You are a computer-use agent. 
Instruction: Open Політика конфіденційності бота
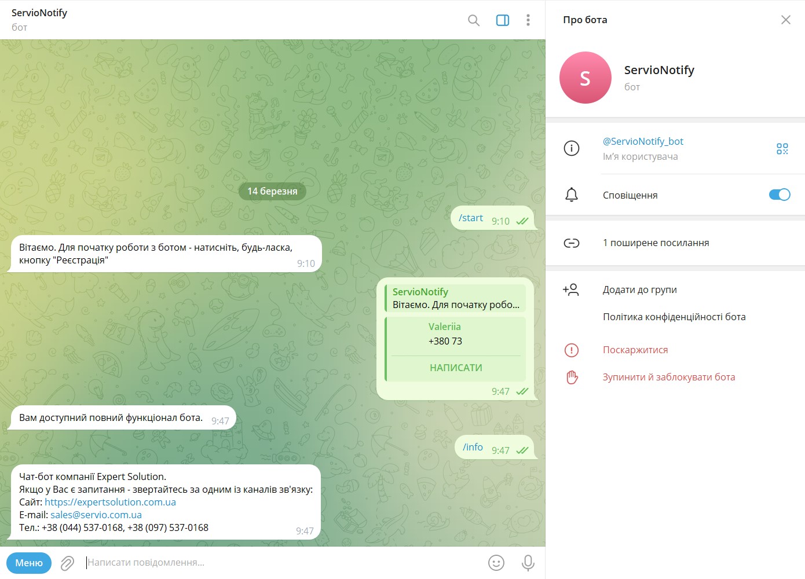[x=674, y=317]
